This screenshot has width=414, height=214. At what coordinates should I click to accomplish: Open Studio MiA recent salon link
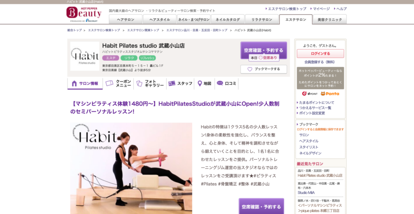(x=306, y=193)
